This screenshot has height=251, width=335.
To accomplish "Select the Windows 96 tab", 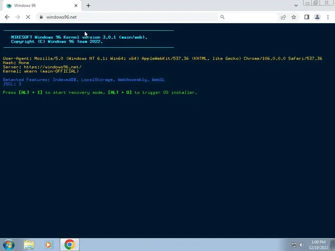I will [x=42, y=6].
